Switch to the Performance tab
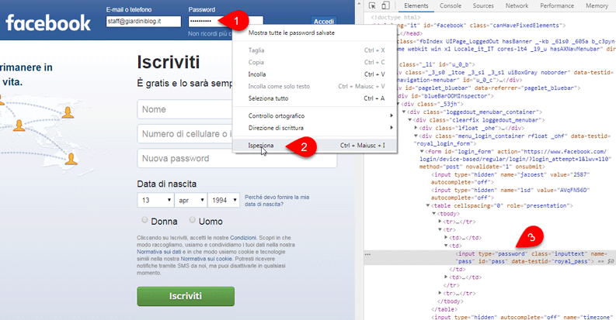This screenshot has height=320, width=616. 557,5
